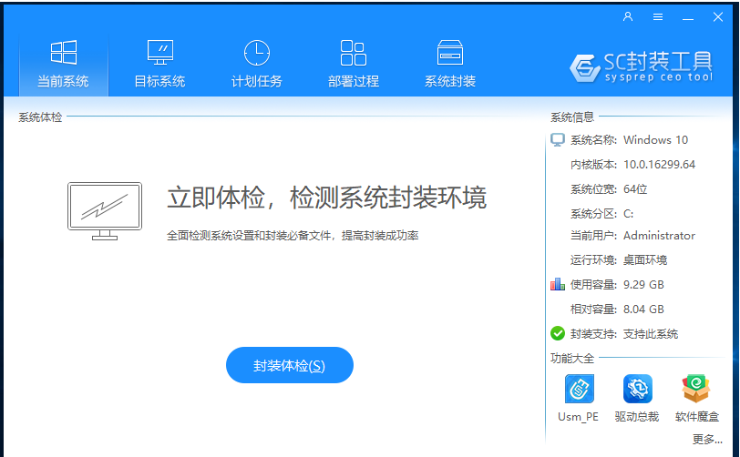The image size is (740, 457).
Task: Open the 当前系统 tab
Action: (x=63, y=65)
